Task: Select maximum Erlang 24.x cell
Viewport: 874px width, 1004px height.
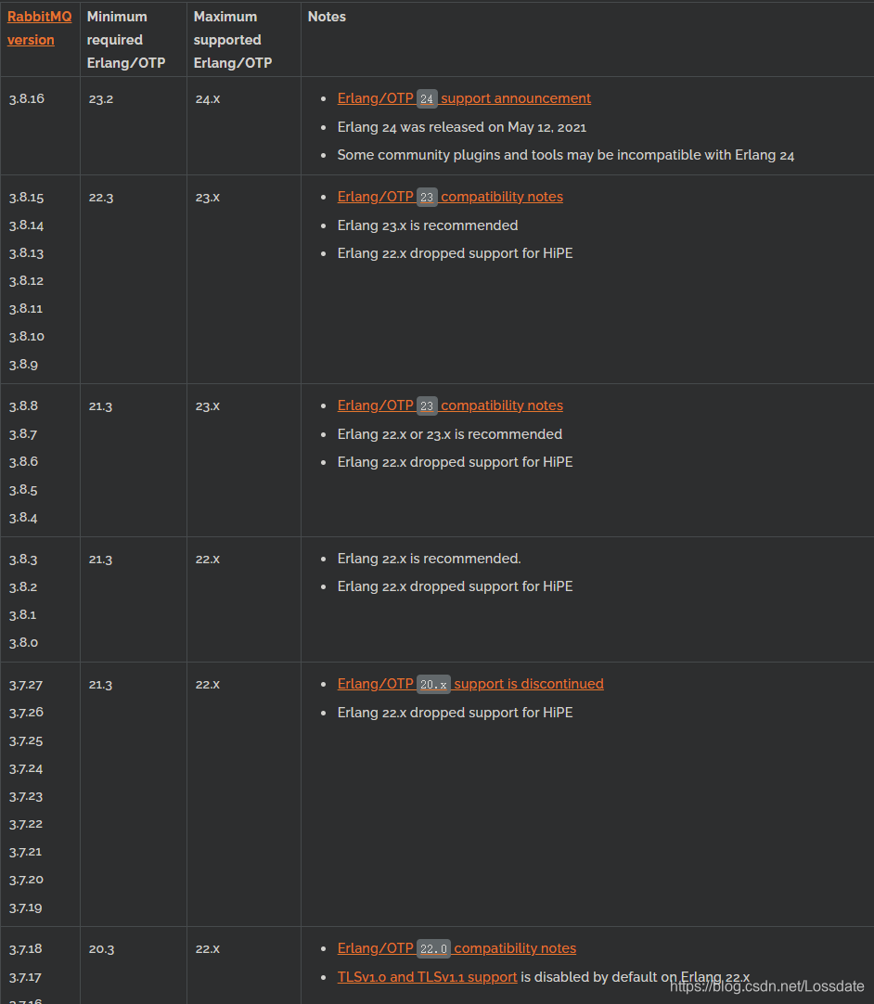Action: point(244,126)
